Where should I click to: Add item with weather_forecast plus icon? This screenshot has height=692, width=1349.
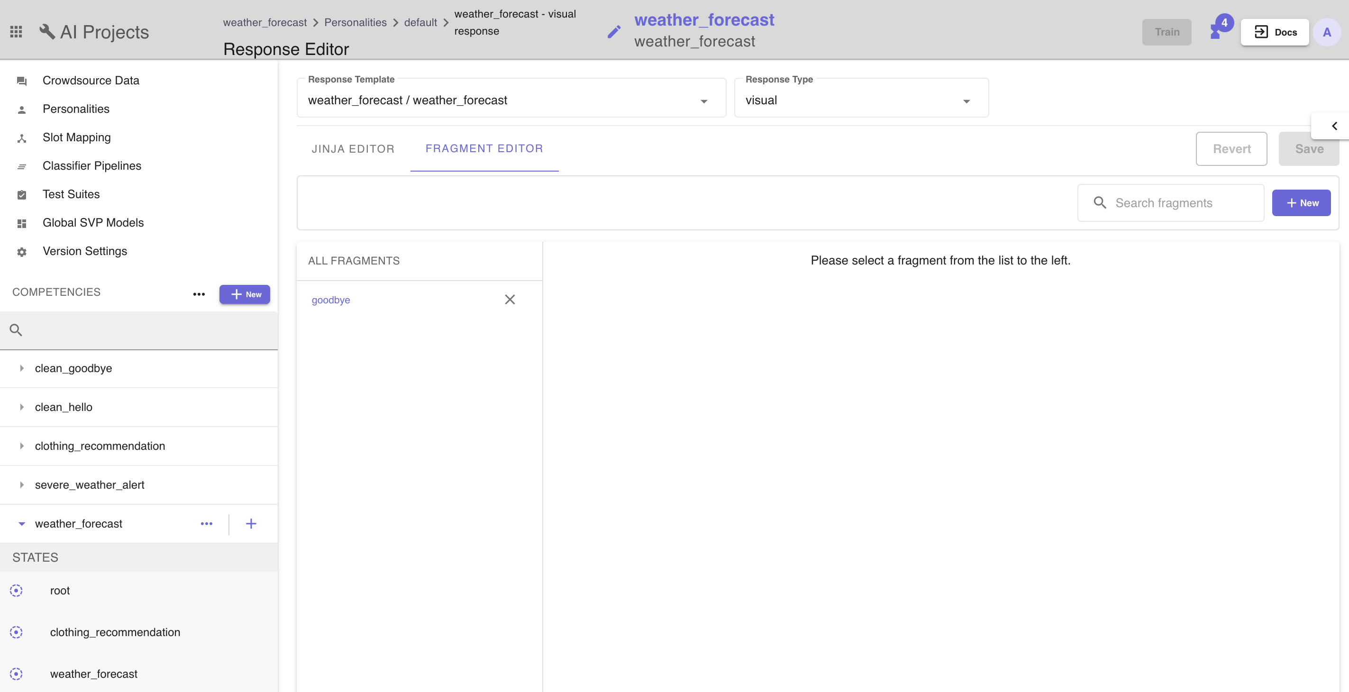[251, 524]
